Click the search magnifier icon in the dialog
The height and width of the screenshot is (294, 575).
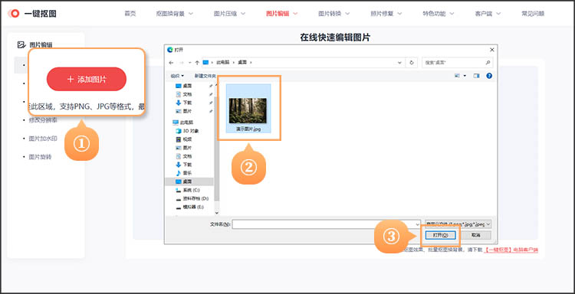488,63
